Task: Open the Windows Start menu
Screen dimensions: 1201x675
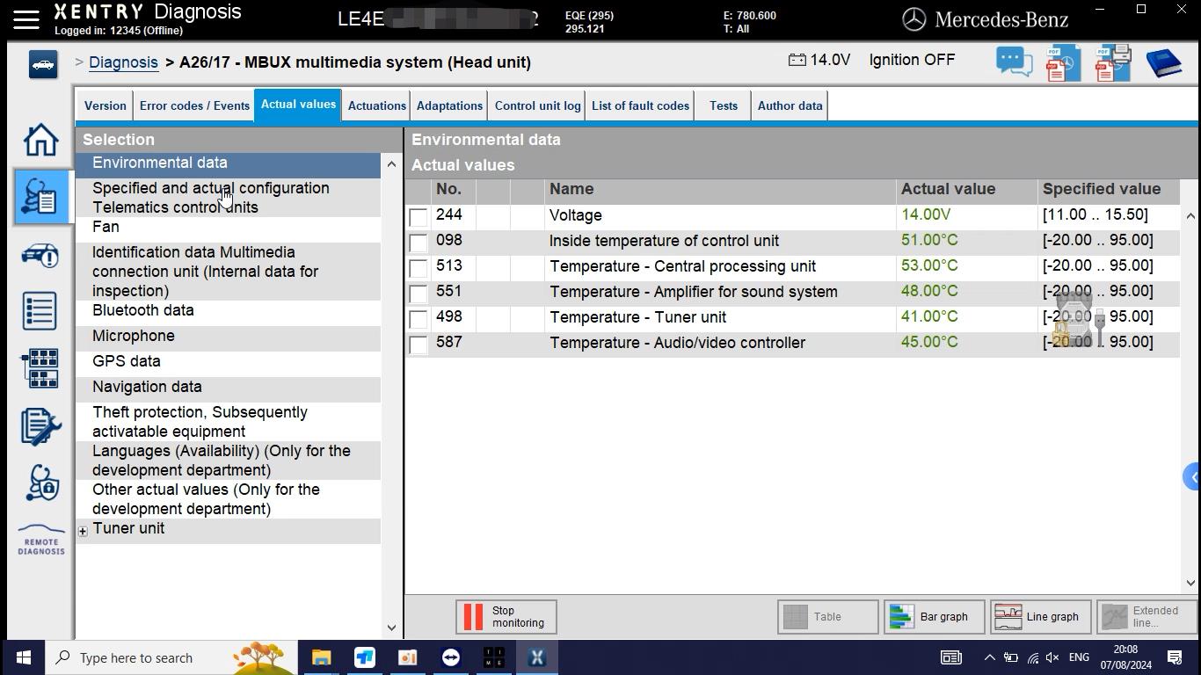Action: pyautogui.click(x=23, y=657)
